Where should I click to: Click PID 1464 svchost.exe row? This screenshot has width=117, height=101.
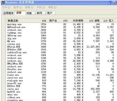[x=61, y=55]
